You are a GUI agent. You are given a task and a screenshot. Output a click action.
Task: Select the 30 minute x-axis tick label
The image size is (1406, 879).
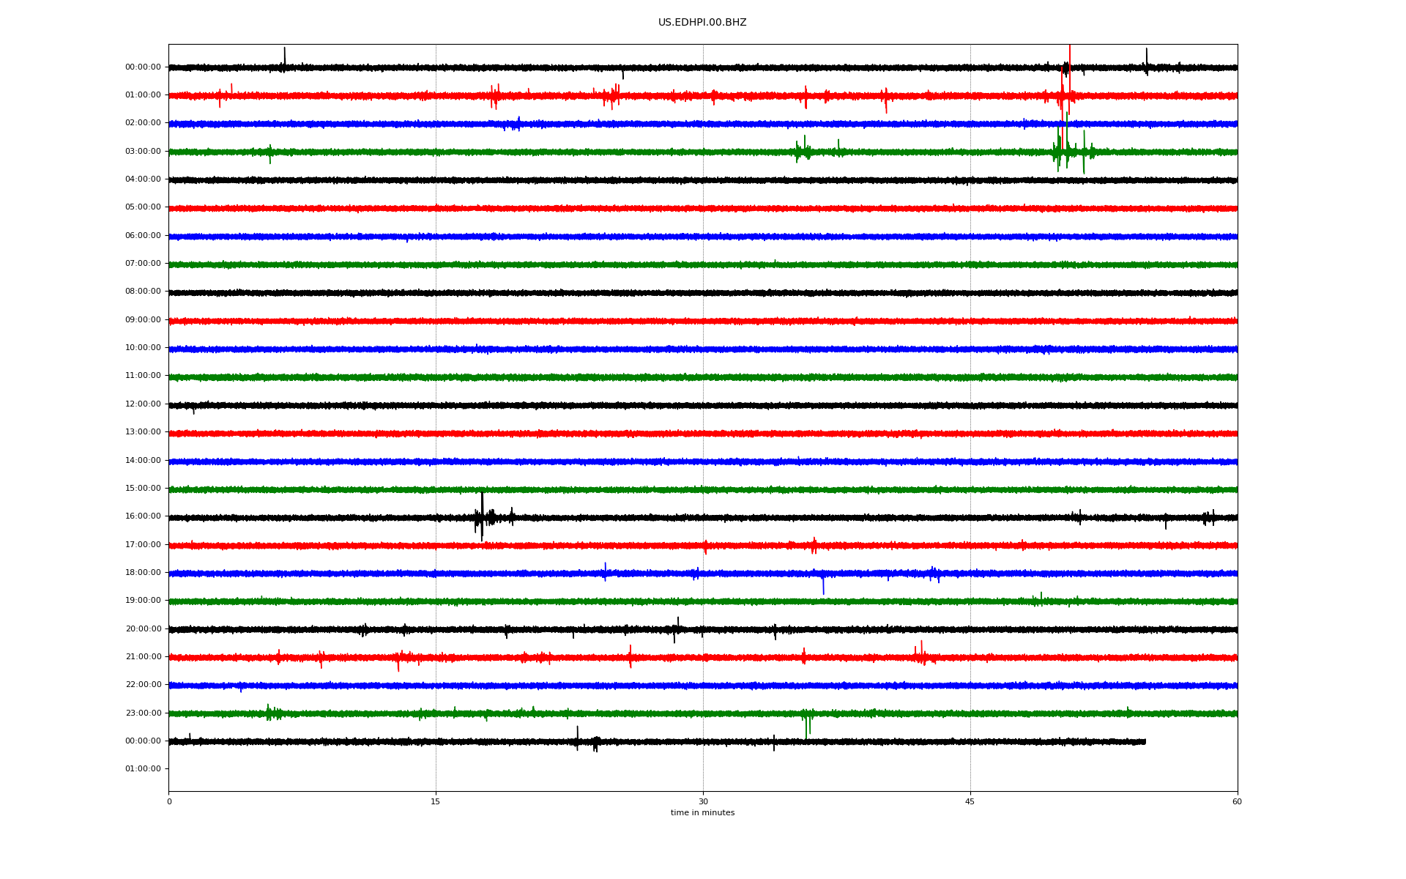(x=703, y=801)
